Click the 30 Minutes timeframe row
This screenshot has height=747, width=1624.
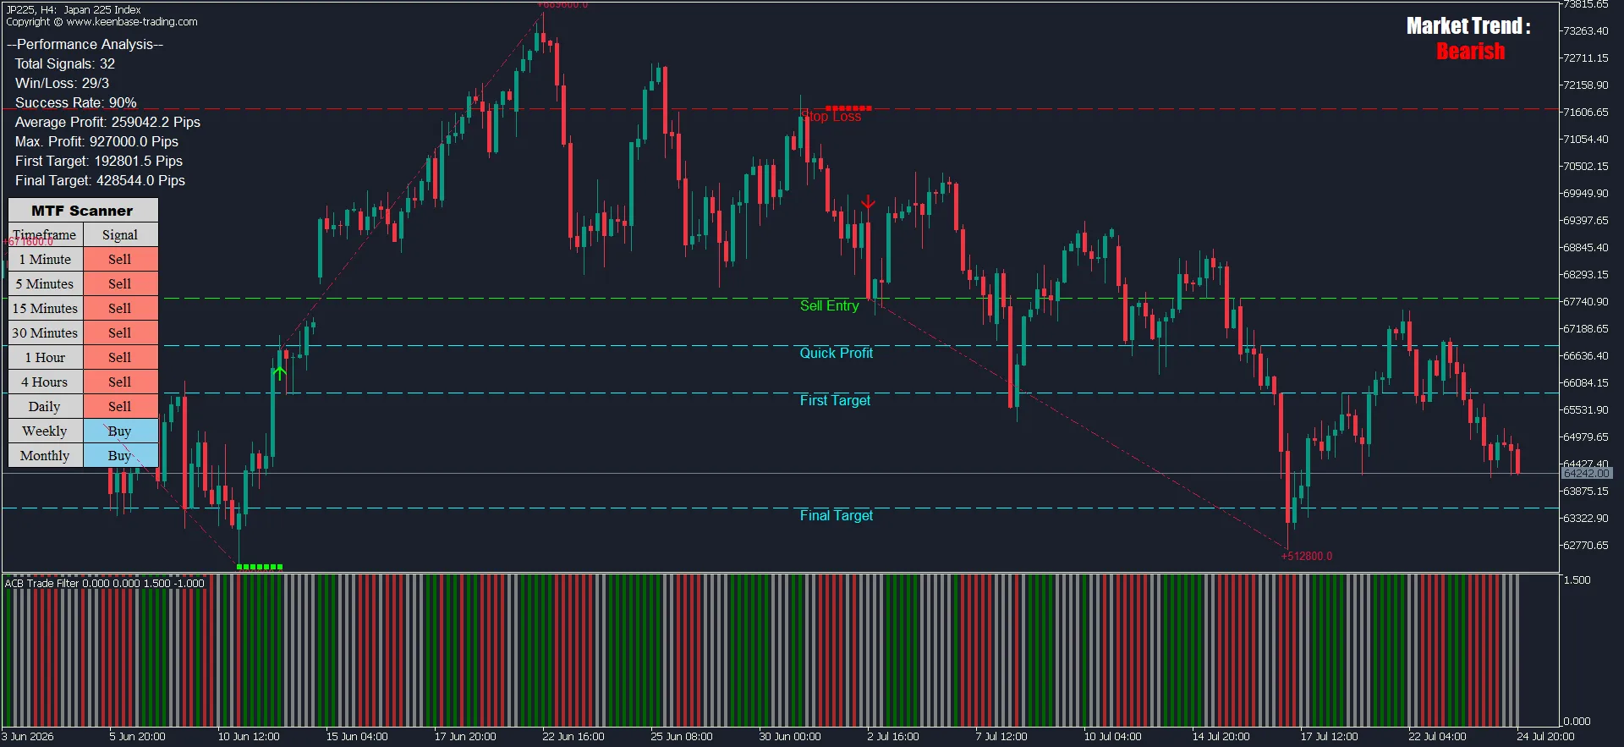point(83,332)
